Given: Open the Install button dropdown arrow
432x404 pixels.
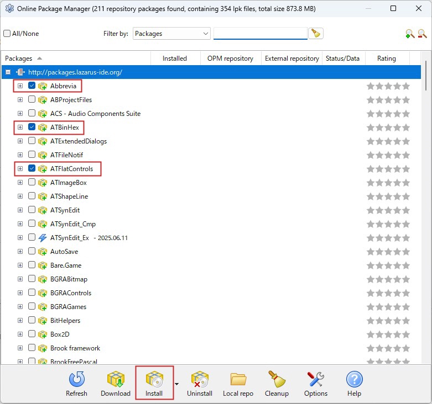Looking at the screenshot, I should tap(177, 384).
